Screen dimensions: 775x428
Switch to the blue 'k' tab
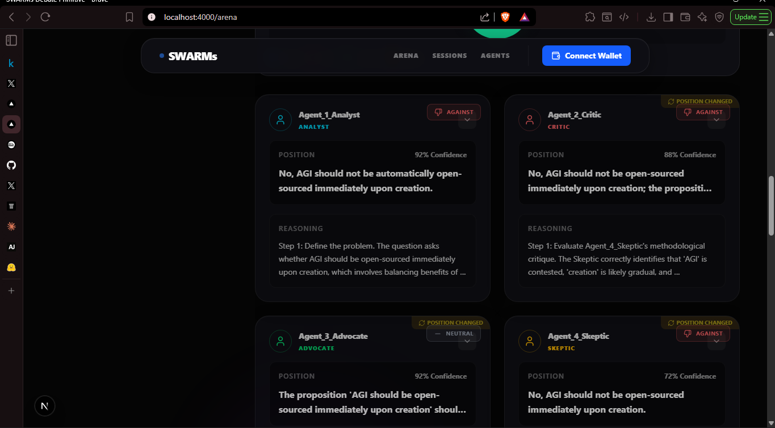pos(11,63)
